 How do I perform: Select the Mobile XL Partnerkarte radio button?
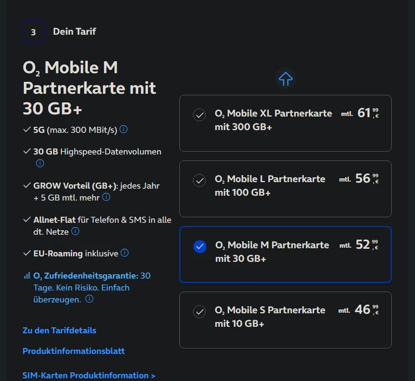point(199,114)
